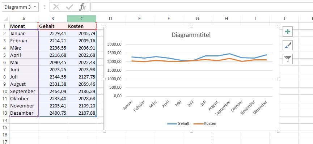Click cell with value 2096,91
This screenshot has height=144, width=313.
point(82,48)
